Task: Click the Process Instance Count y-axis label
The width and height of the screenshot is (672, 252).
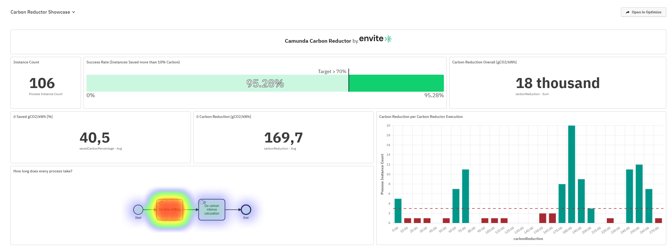Action: [x=382, y=174]
